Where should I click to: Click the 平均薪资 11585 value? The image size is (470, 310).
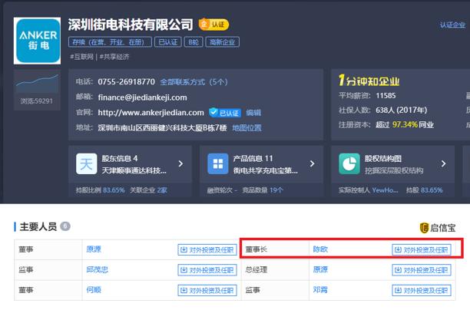click(x=386, y=96)
